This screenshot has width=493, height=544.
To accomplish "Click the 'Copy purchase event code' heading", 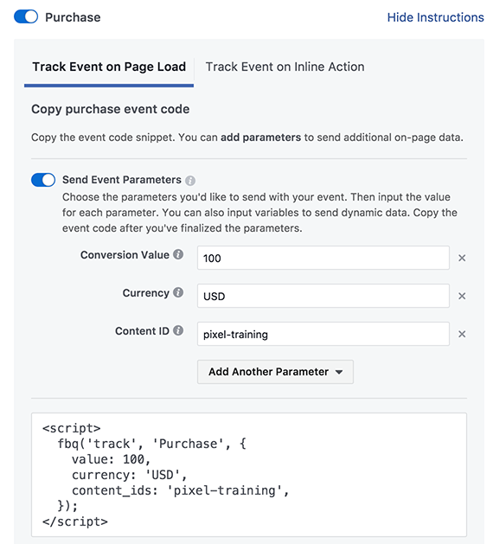I will tap(111, 109).
